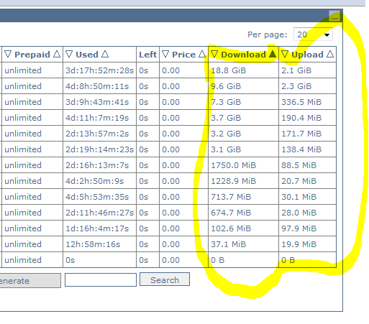Sort Download column descending
Screen dimensions: 369x324
214,54
